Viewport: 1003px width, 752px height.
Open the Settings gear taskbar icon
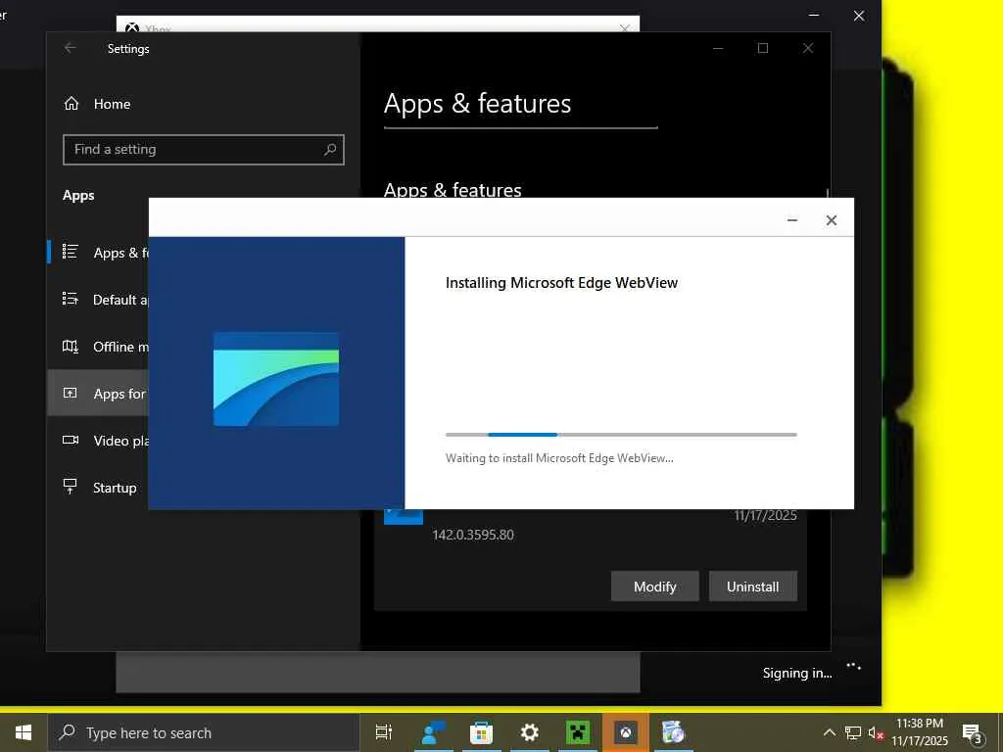tap(529, 732)
